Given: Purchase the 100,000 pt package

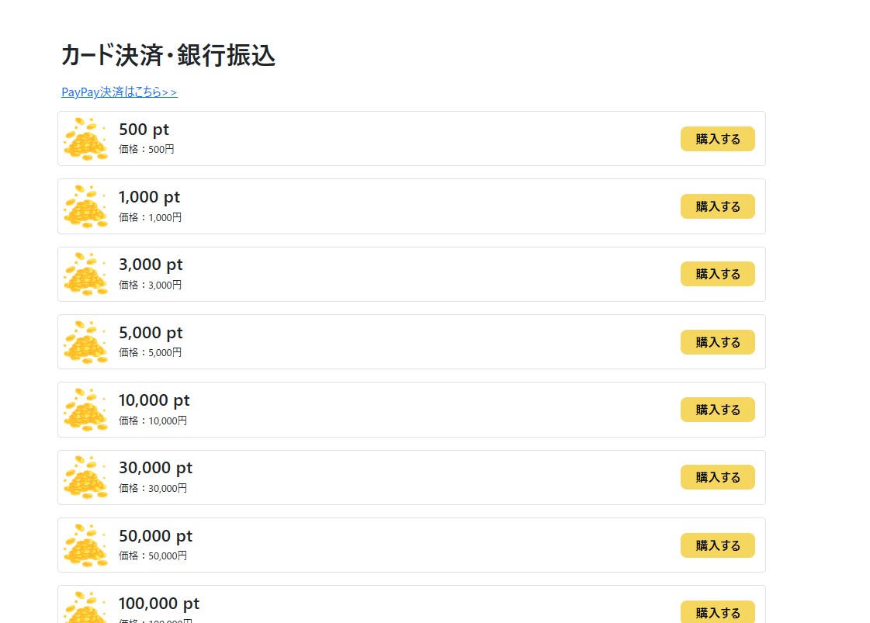Looking at the screenshot, I should (x=717, y=612).
